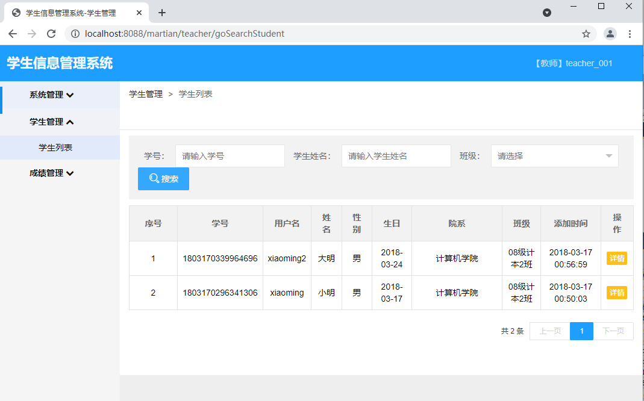Click the 班级 column header
Screen dimensions: 644x401
(x=521, y=224)
